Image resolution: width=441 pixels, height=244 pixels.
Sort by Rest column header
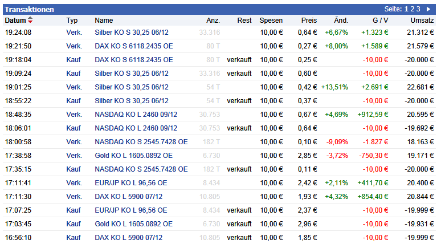coord(244,21)
